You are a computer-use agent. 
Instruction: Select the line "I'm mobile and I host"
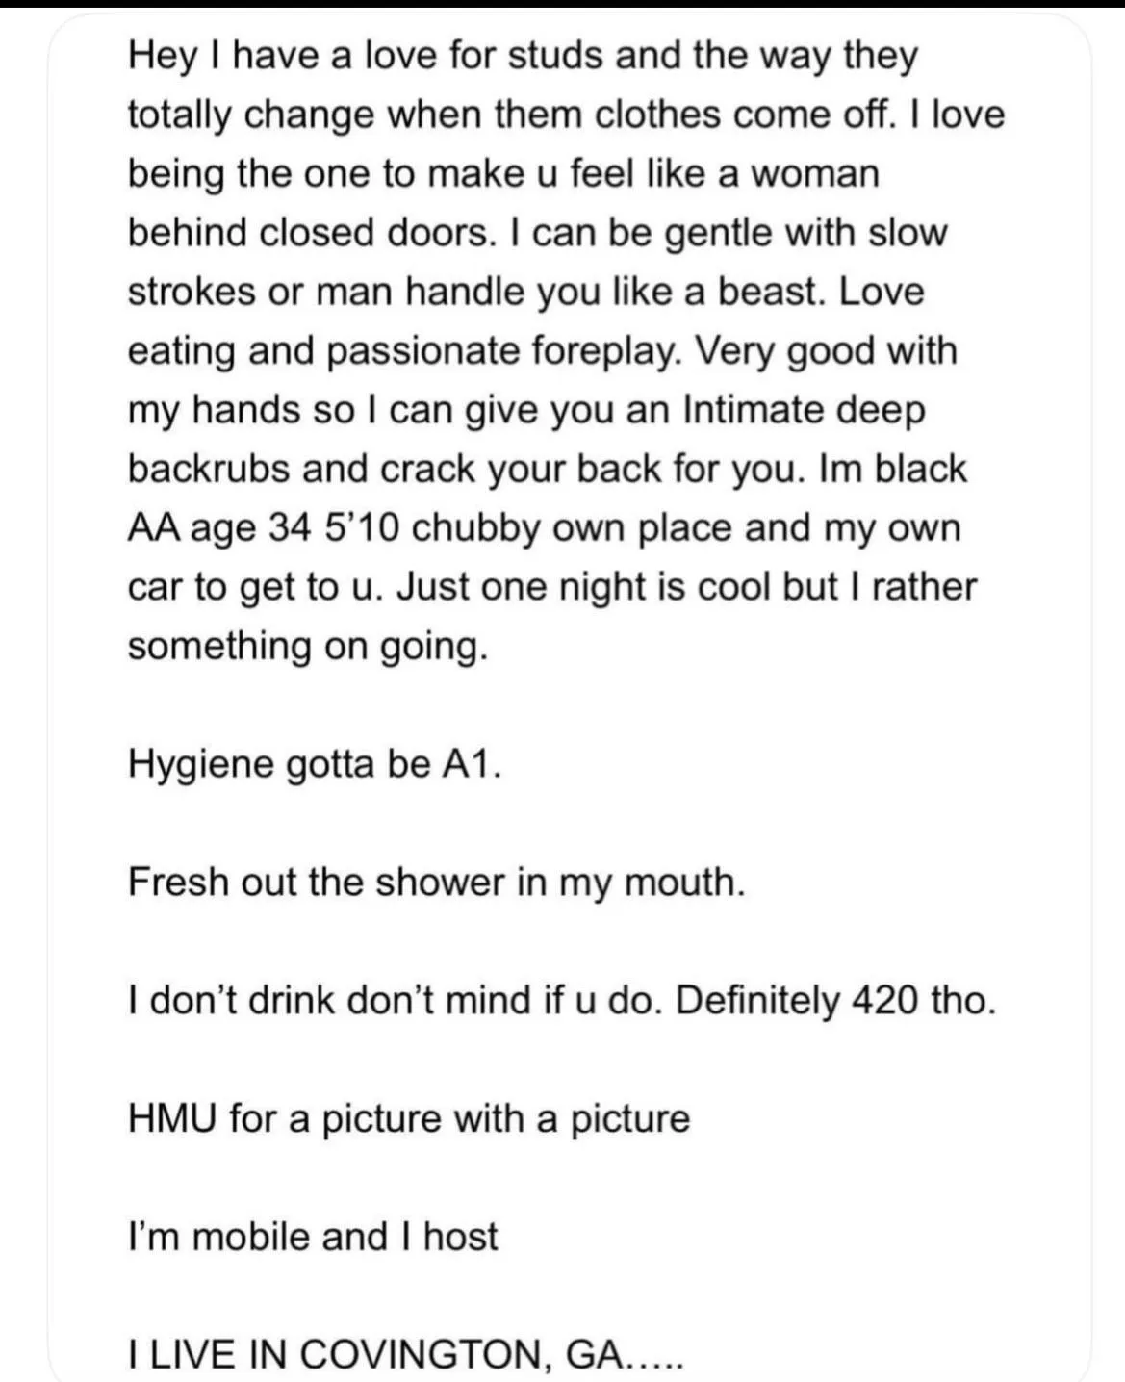tap(313, 1237)
